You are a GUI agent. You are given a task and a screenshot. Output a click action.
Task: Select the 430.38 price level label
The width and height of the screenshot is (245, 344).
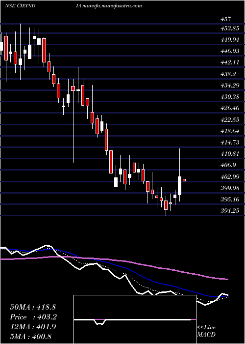[229, 97]
